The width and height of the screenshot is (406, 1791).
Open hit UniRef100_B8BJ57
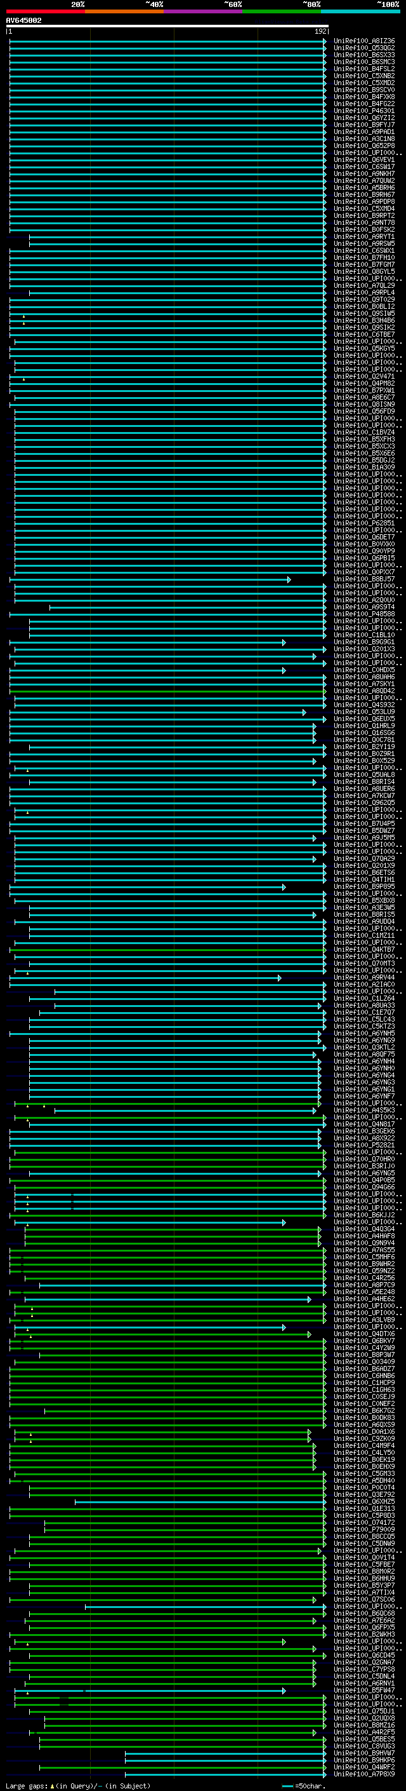[364, 578]
